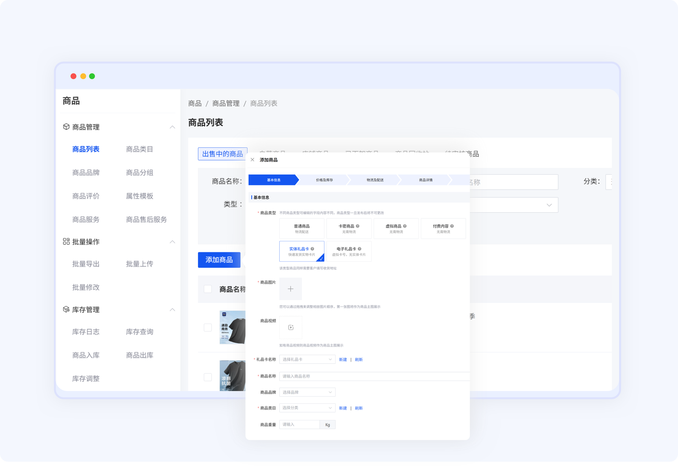Click the video upload icon under 商品视频
This screenshot has height=467, width=678.
(290, 327)
